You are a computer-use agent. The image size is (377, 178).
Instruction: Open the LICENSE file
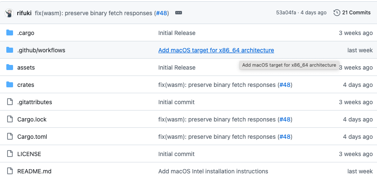point(29,154)
